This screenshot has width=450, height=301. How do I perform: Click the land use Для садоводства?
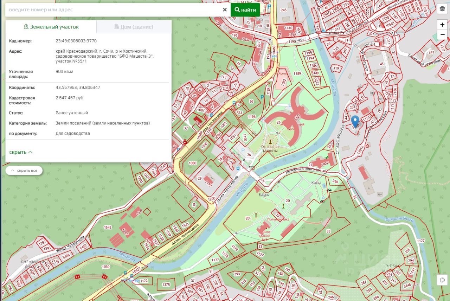73,133
